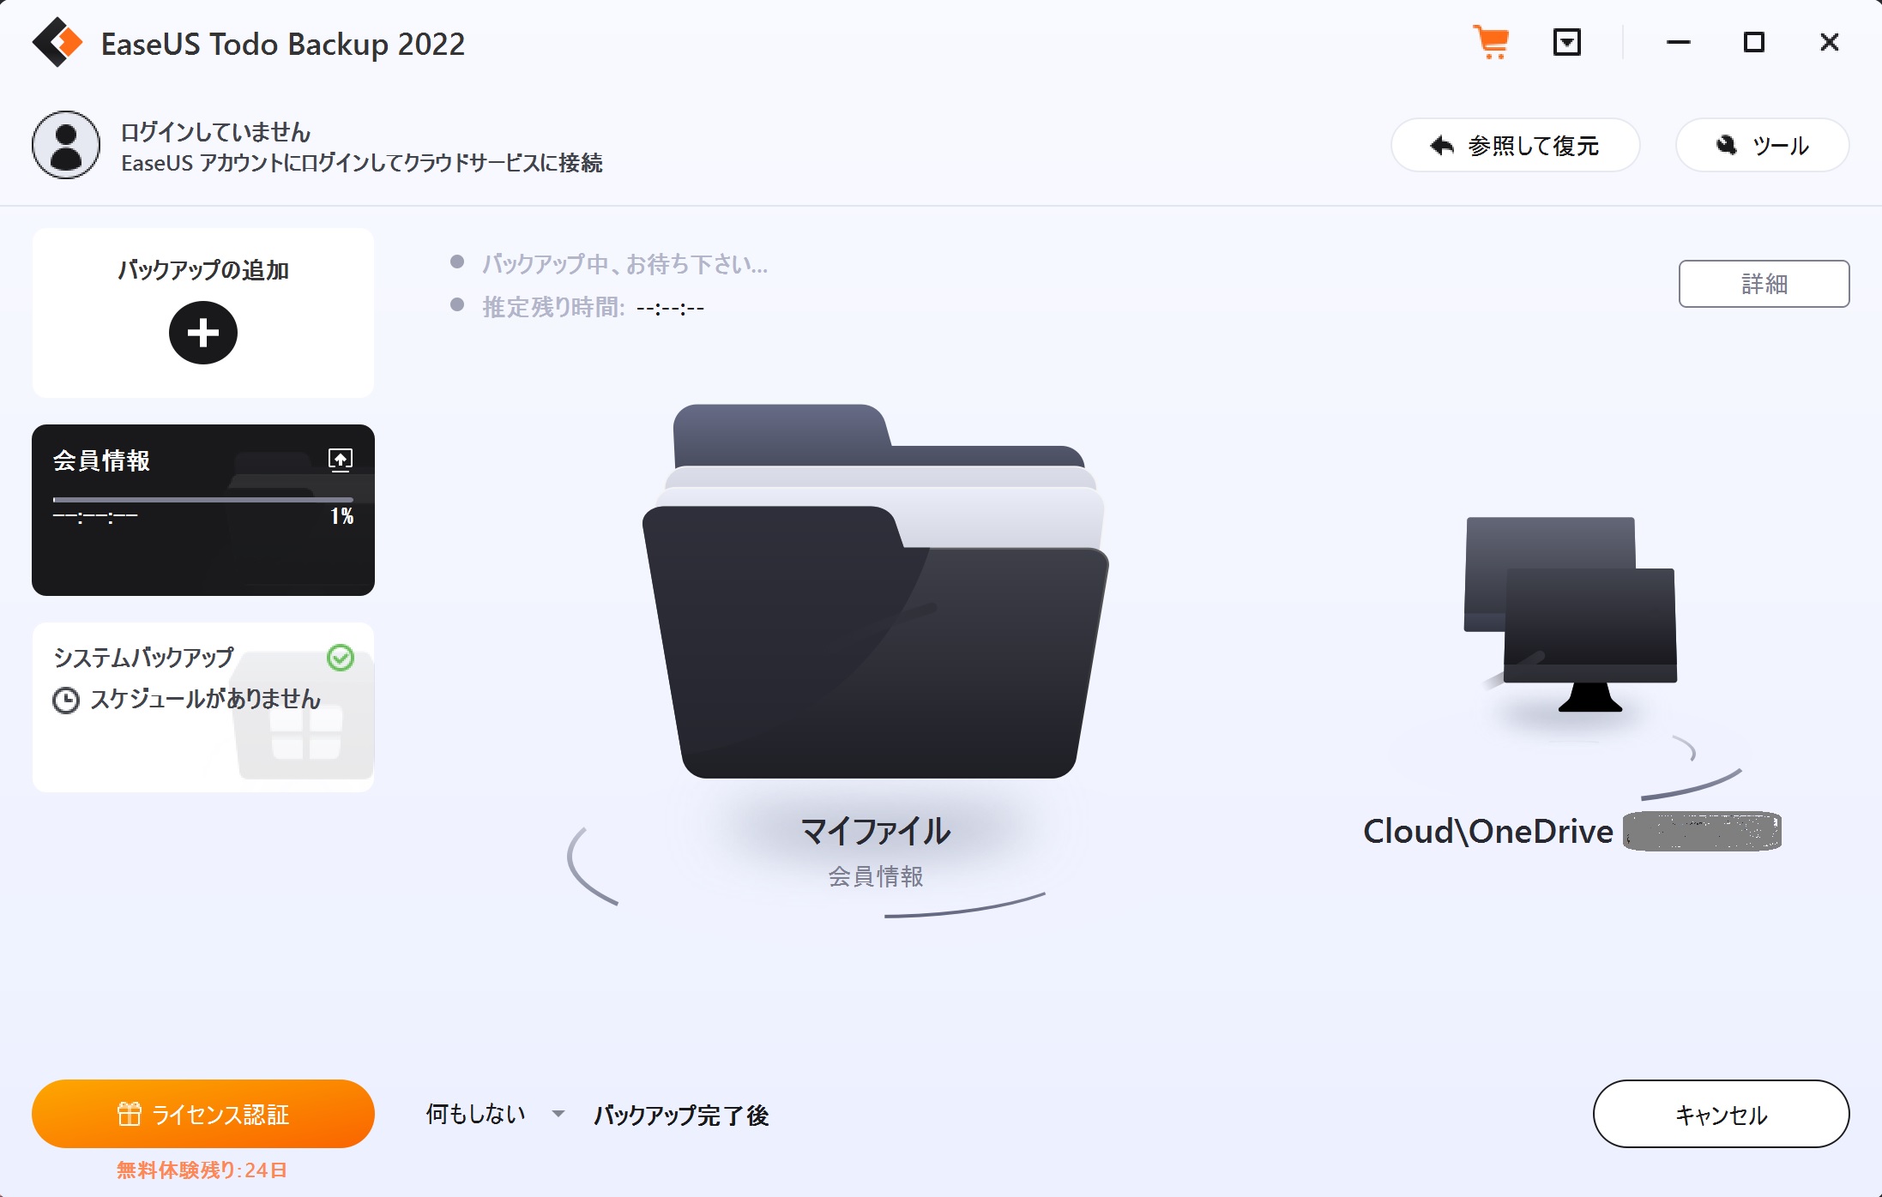
Task: Click ログインしていません login link
Action: [215, 132]
